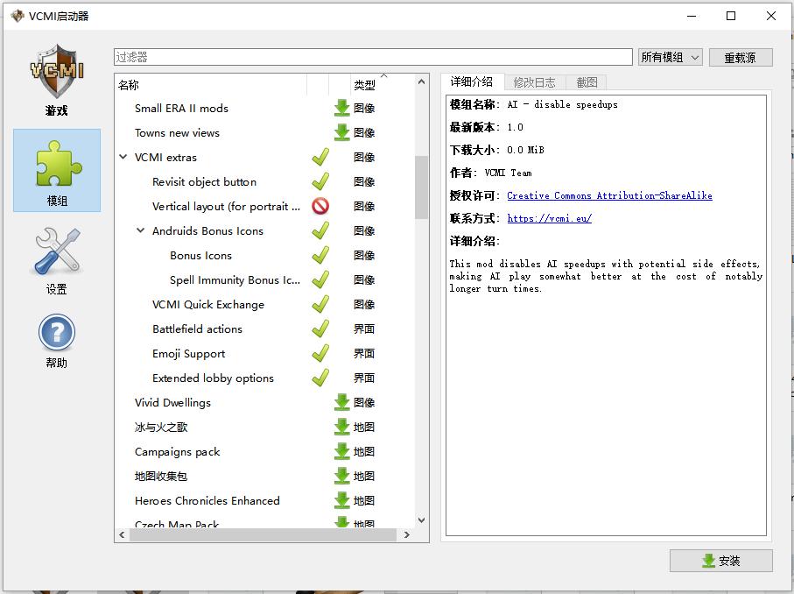Sort mod list by 类型 column header
794x594 pixels.
pos(364,85)
